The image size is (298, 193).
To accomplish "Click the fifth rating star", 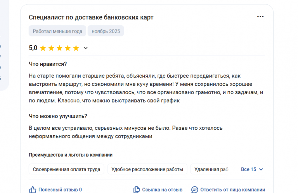I will (76, 48).
